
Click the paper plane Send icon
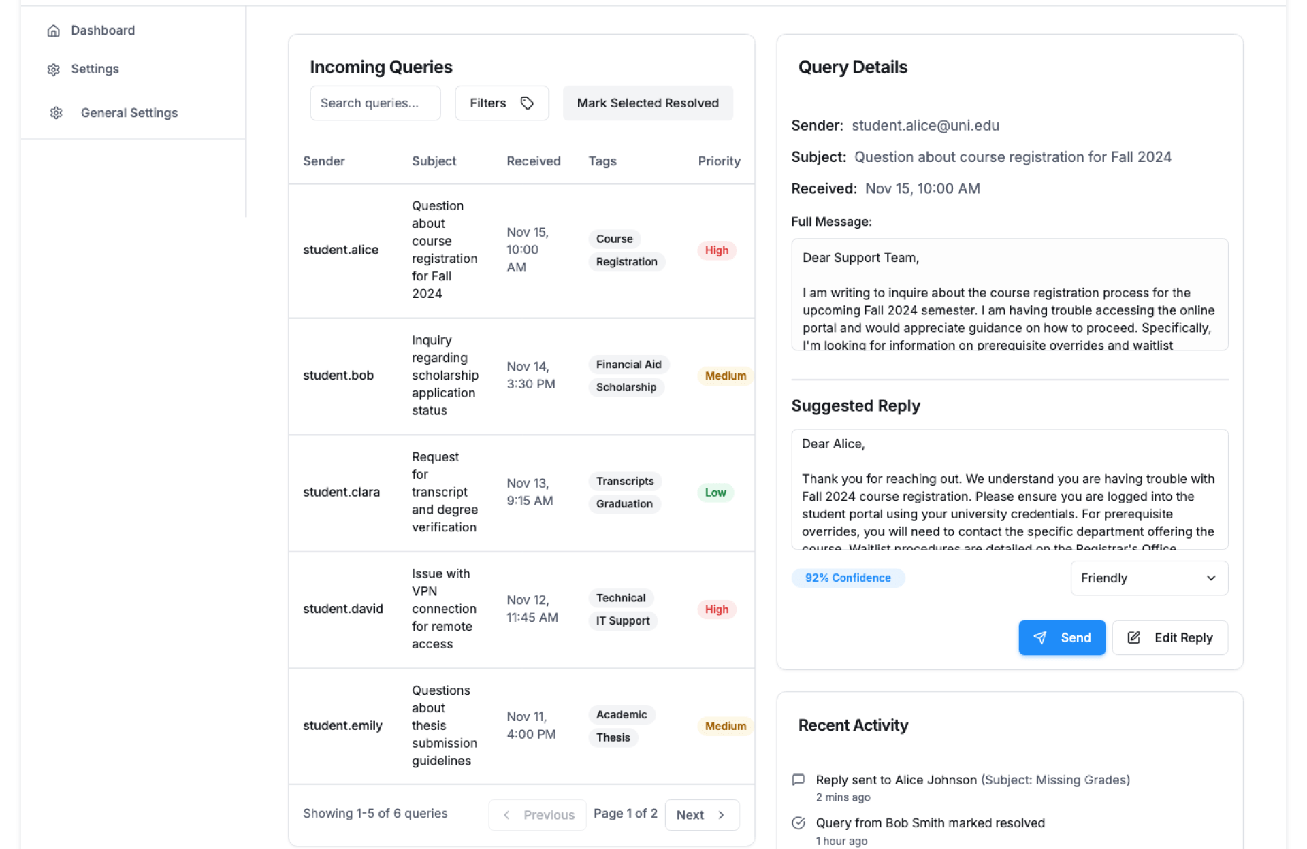(x=1039, y=637)
